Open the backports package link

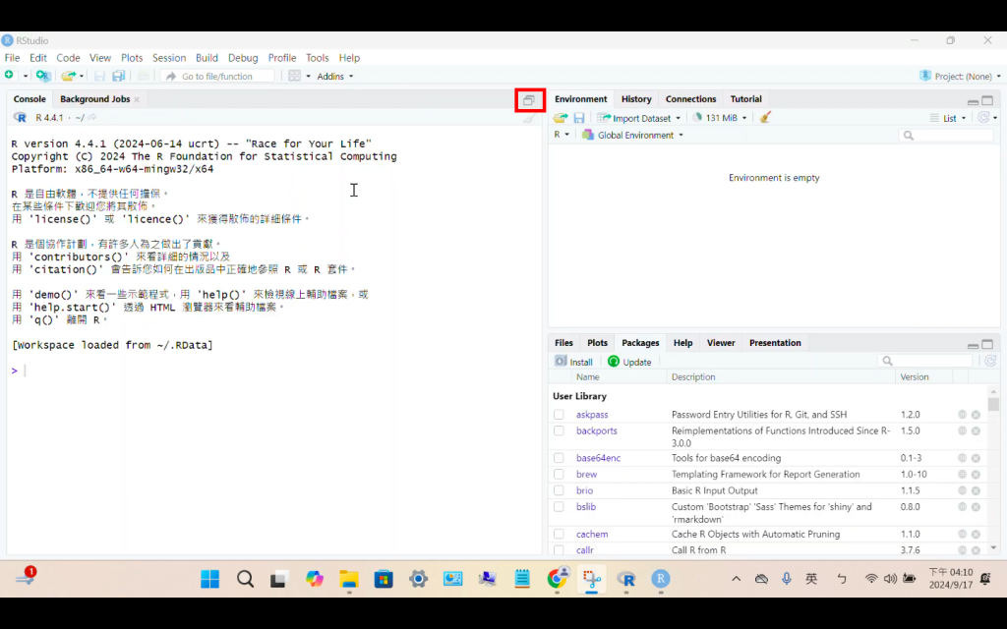[596, 430]
